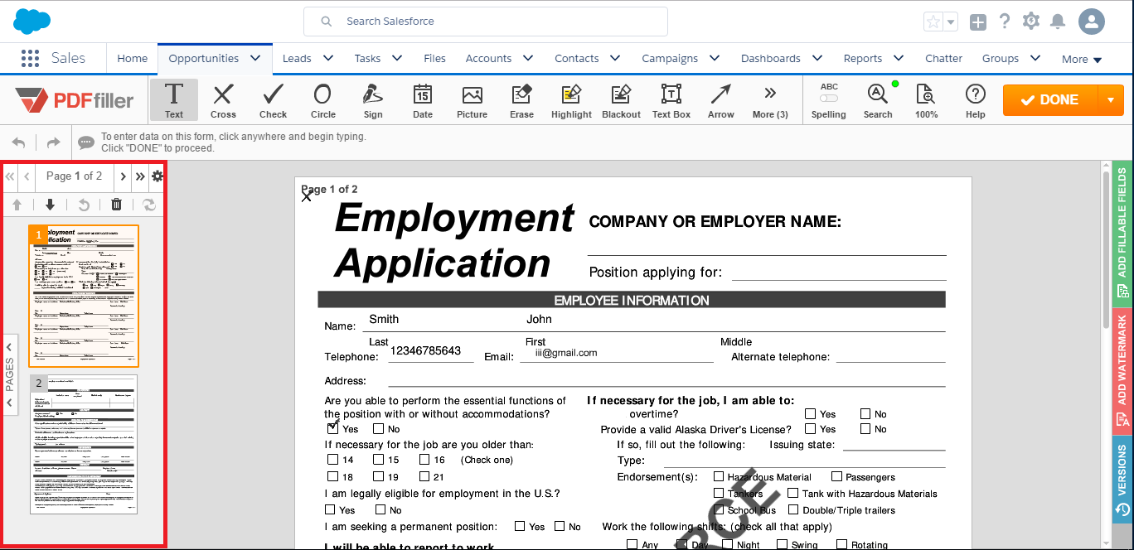The width and height of the screenshot is (1134, 550).
Task: Expand the Campaigns tab dropdown
Action: coord(715,58)
